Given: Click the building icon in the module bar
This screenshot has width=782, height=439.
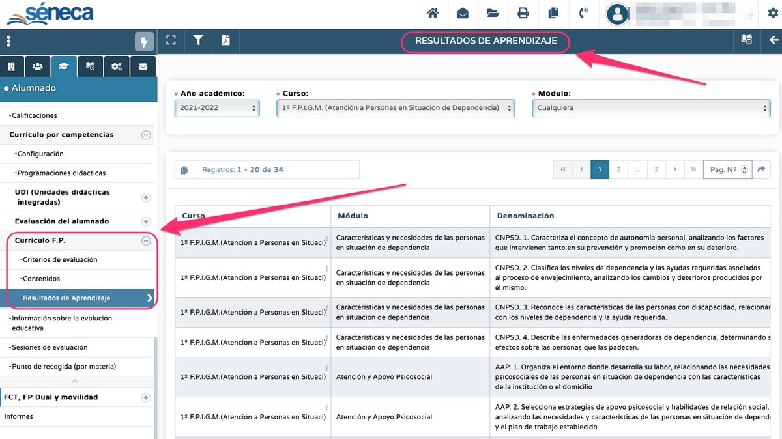Looking at the screenshot, I should (x=12, y=66).
